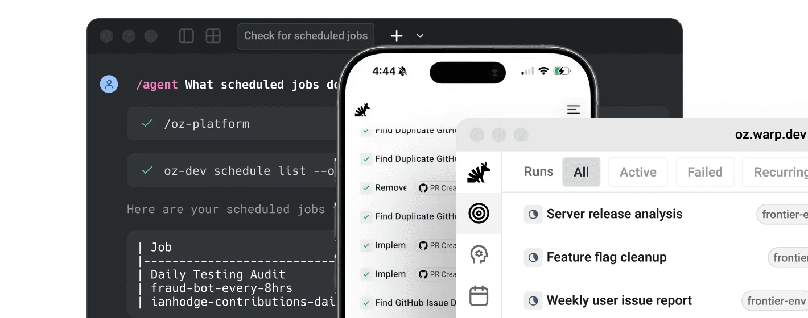Click the 'Runs' heading in oz.warp.dev
This screenshot has width=808, height=318.
[539, 171]
